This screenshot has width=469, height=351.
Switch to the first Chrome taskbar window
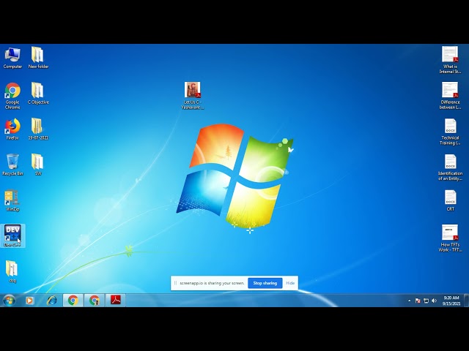point(73,301)
